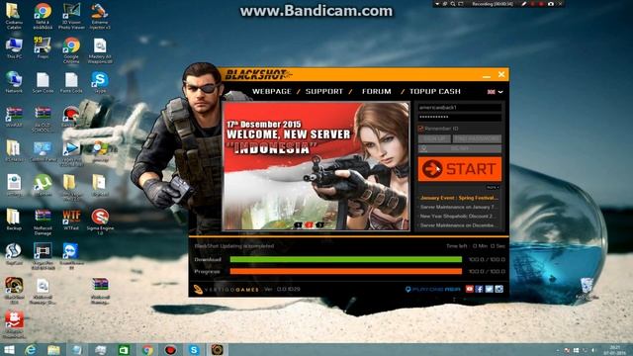Open Internet Explorer from taskbar
Image resolution: width=633 pixels, height=356 pixels.
click(x=31, y=349)
